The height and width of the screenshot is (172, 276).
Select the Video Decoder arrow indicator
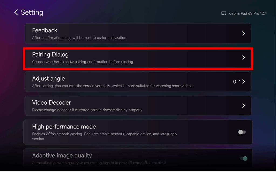tap(243, 106)
